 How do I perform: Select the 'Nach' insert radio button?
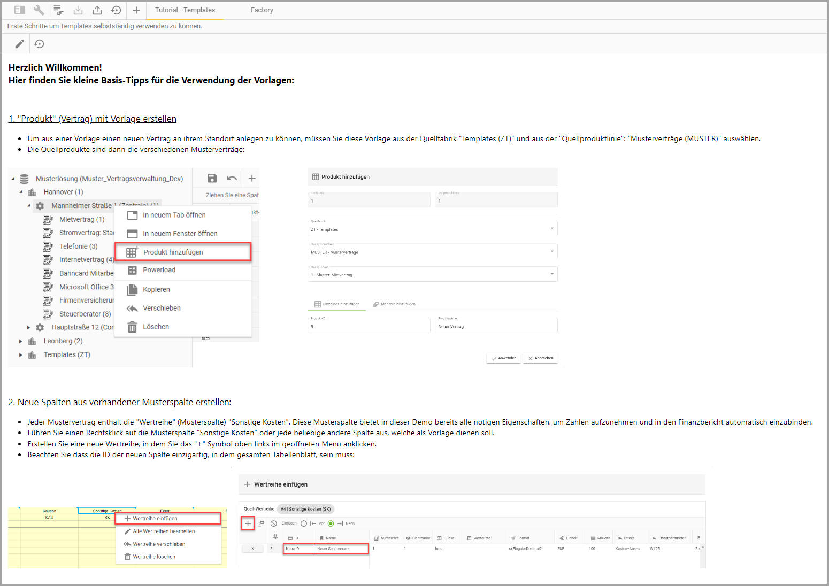click(331, 523)
